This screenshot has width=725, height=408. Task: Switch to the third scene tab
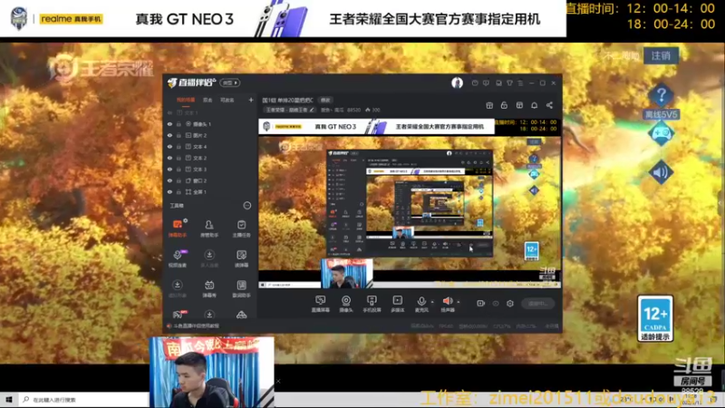[x=227, y=100]
